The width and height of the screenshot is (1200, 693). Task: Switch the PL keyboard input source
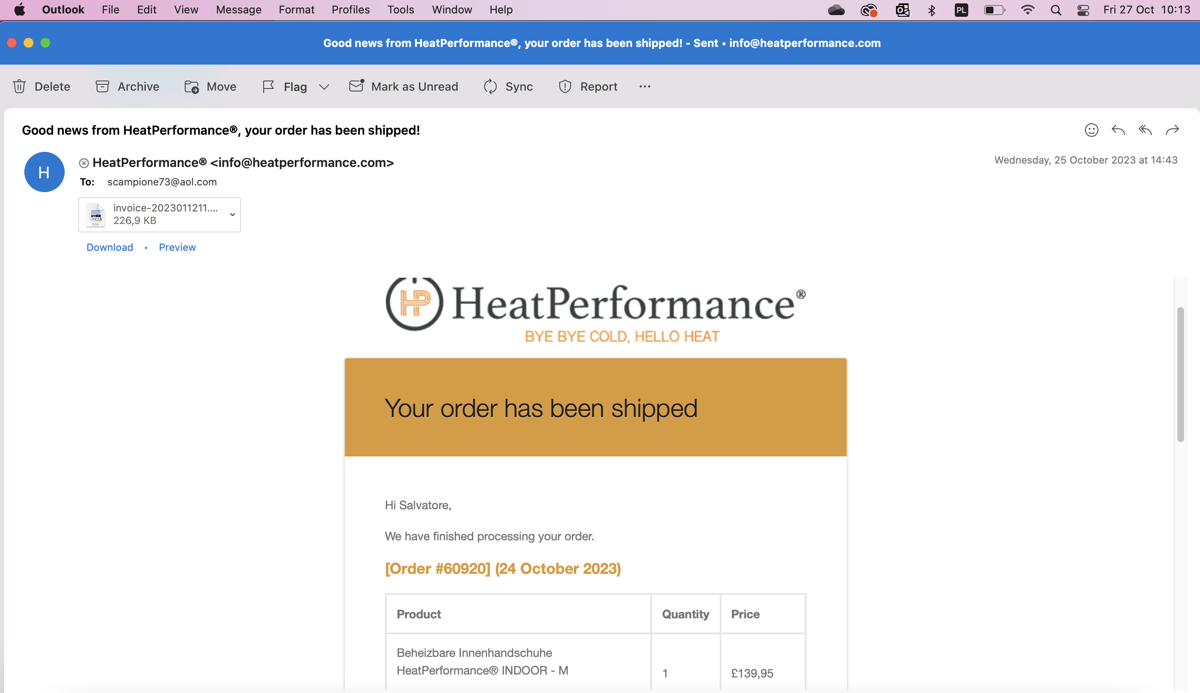pos(962,10)
